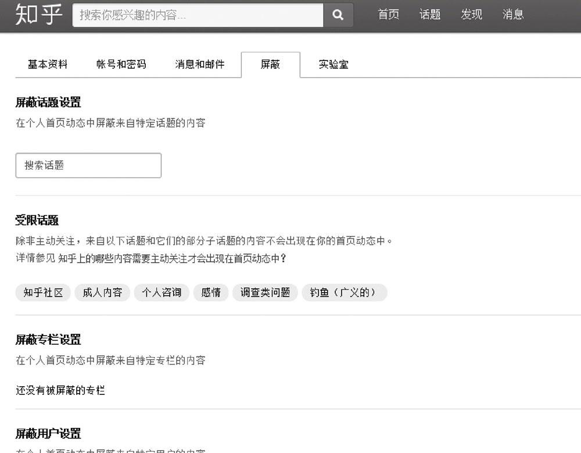The height and width of the screenshot is (453, 581).
Task: Click the 屏蔽用户设置 heading
Action: [x=48, y=434]
